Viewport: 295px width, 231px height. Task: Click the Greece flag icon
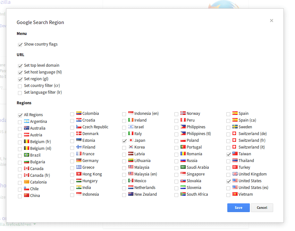click(x=79, y=167)
